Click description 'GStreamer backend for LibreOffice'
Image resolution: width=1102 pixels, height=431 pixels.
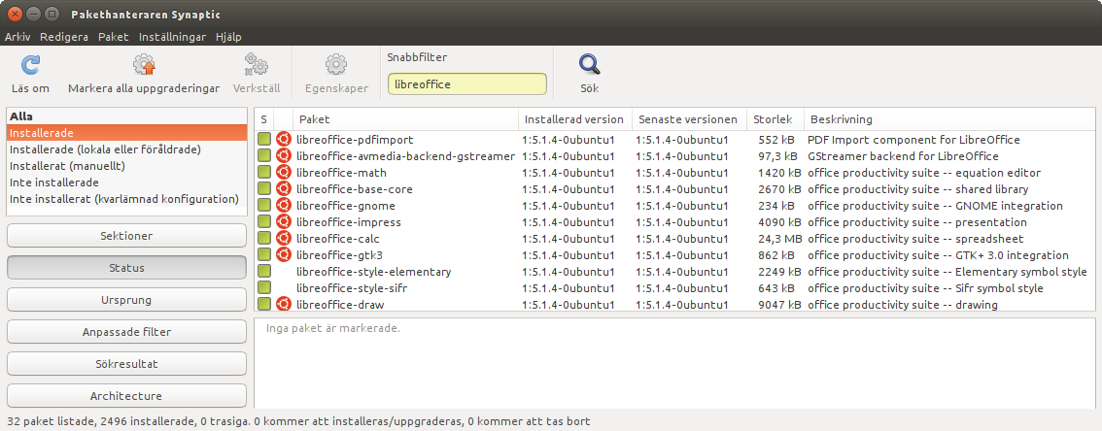pyautogui.click(x=903, y=156)
